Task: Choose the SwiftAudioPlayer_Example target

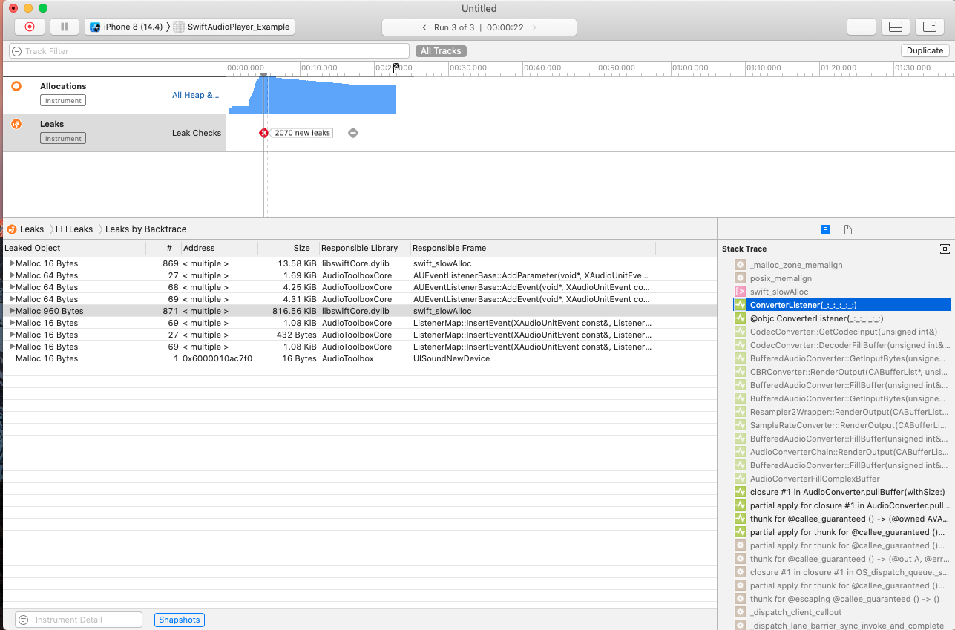Action: pyautogui.click(x=233, y=27)
